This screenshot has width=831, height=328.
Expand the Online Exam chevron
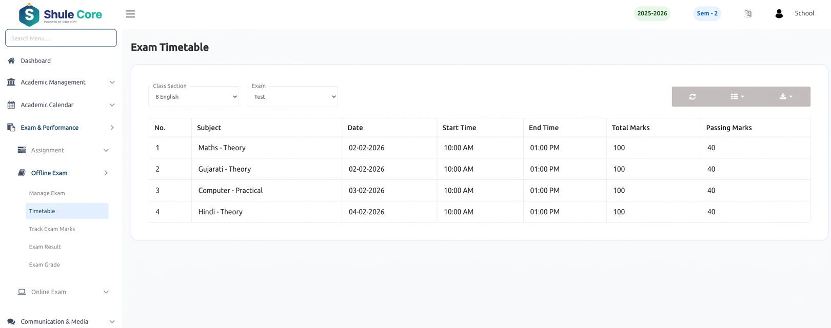(x=106, y=292)
